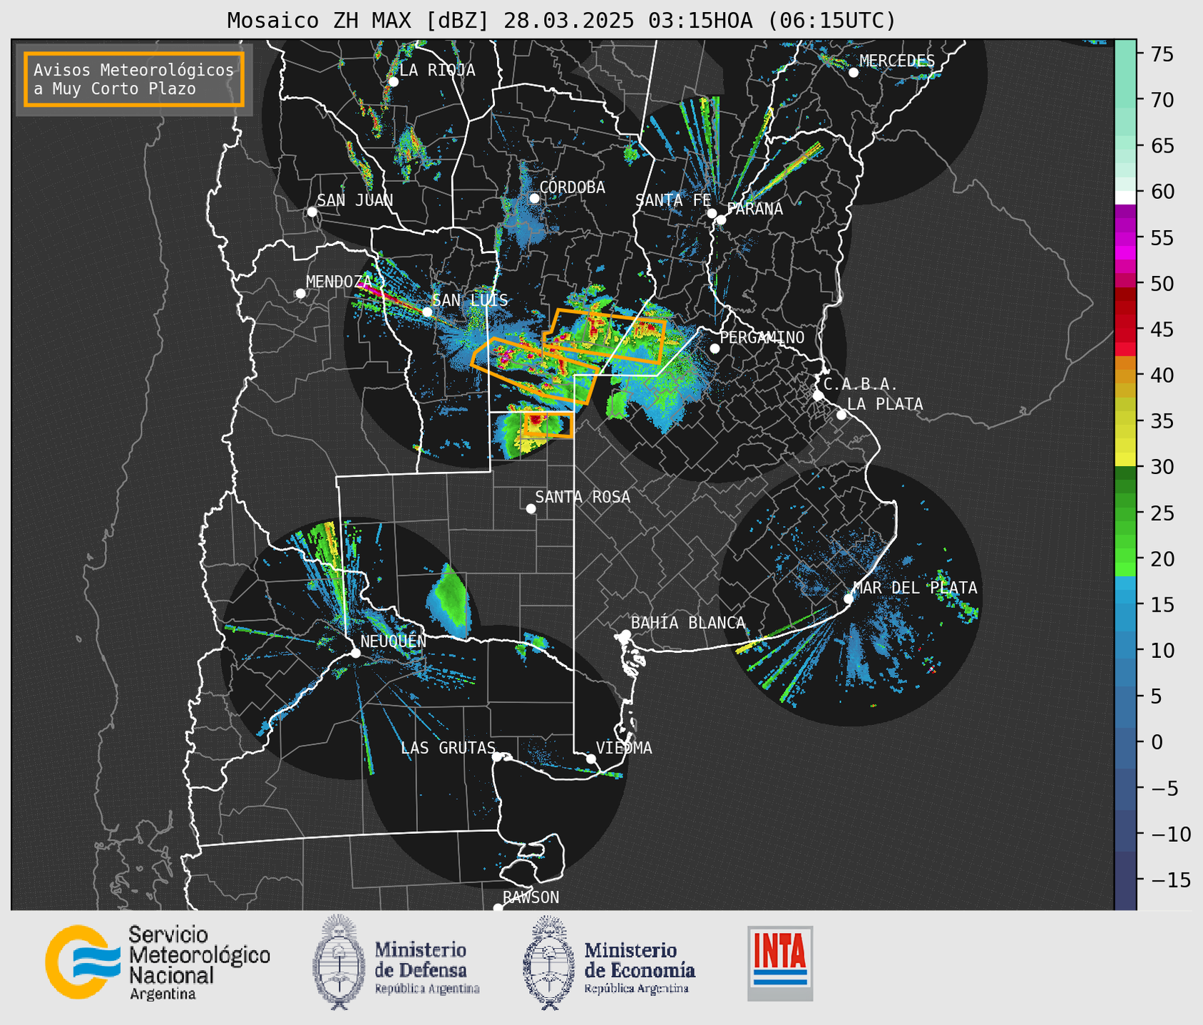The width and height of the screenshot is (1203, 1025).
Task: Click the LA RIOJA city marker
Action: point(393,81)
